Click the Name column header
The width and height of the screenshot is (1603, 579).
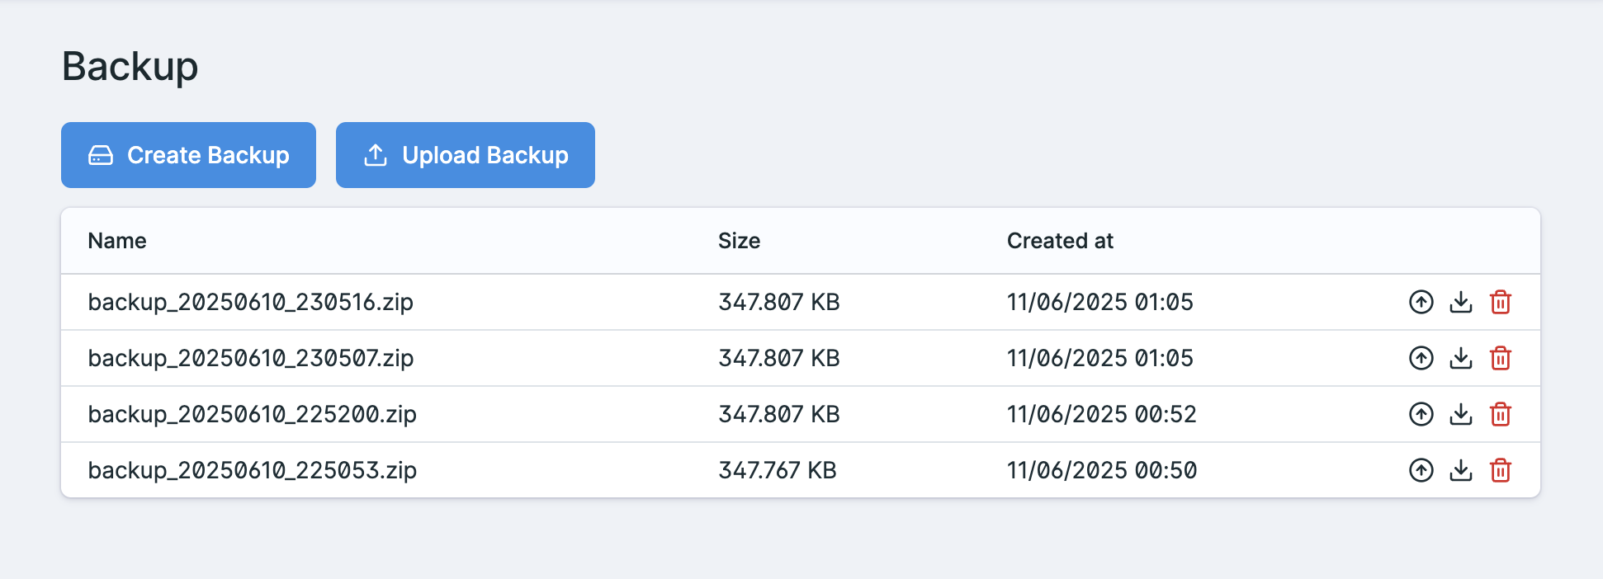point(117,241)
